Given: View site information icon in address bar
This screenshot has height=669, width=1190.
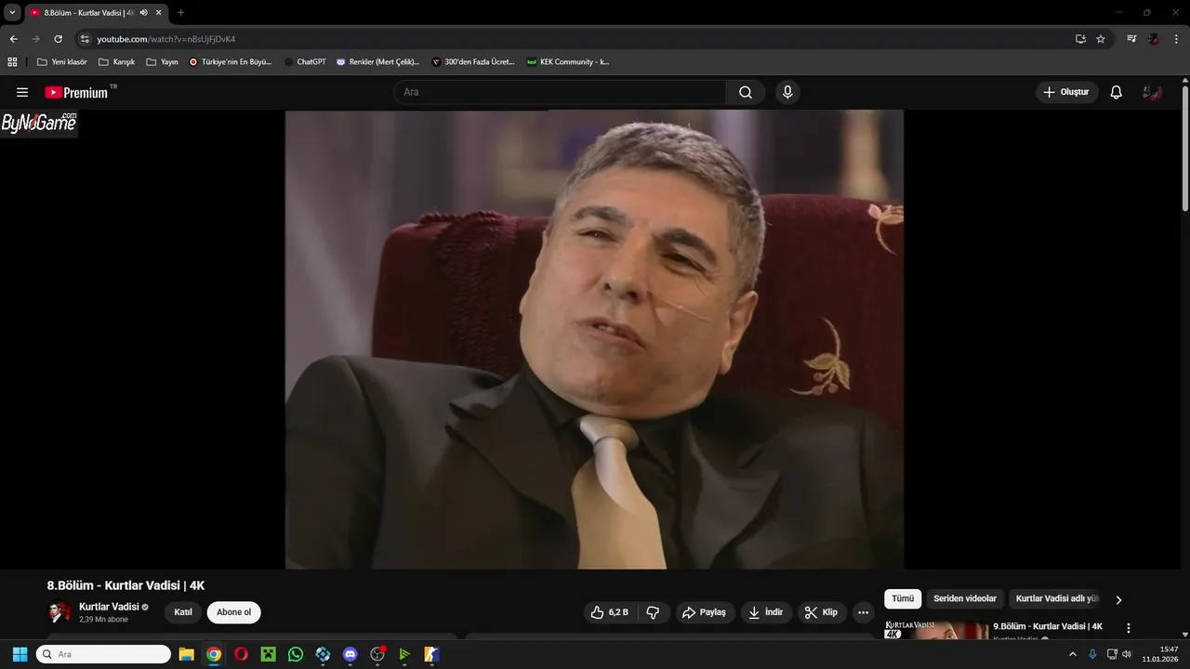Looking at the screenshot, I should pyautogui.click(x=85, y=39).
